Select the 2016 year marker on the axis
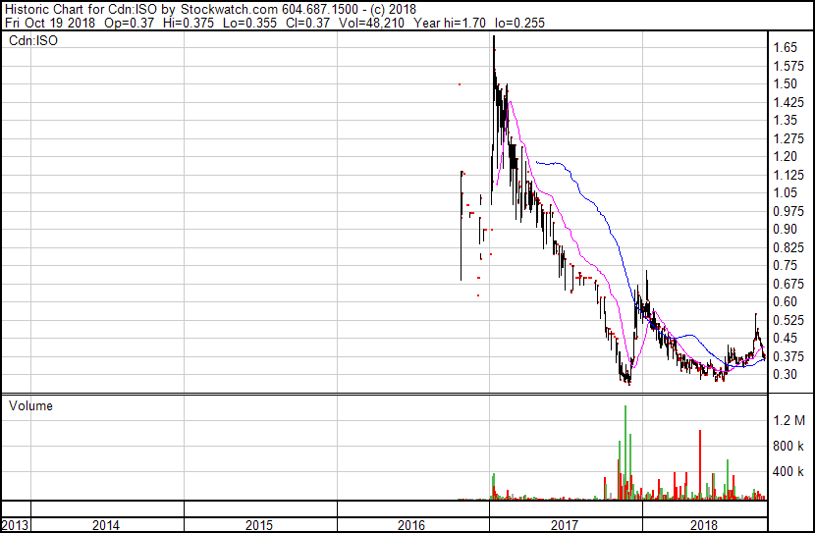This screenshot has width=815, height=533. click(412, 525)
